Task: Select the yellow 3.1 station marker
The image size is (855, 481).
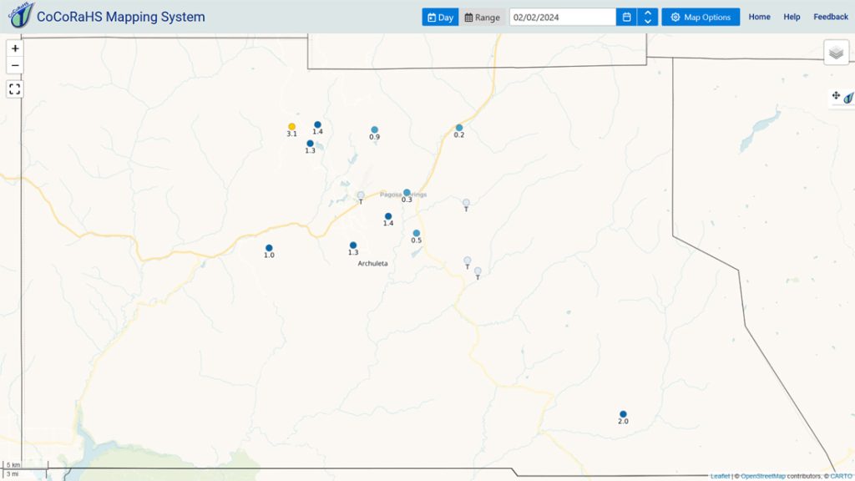Action: click(x=291, y=127)
